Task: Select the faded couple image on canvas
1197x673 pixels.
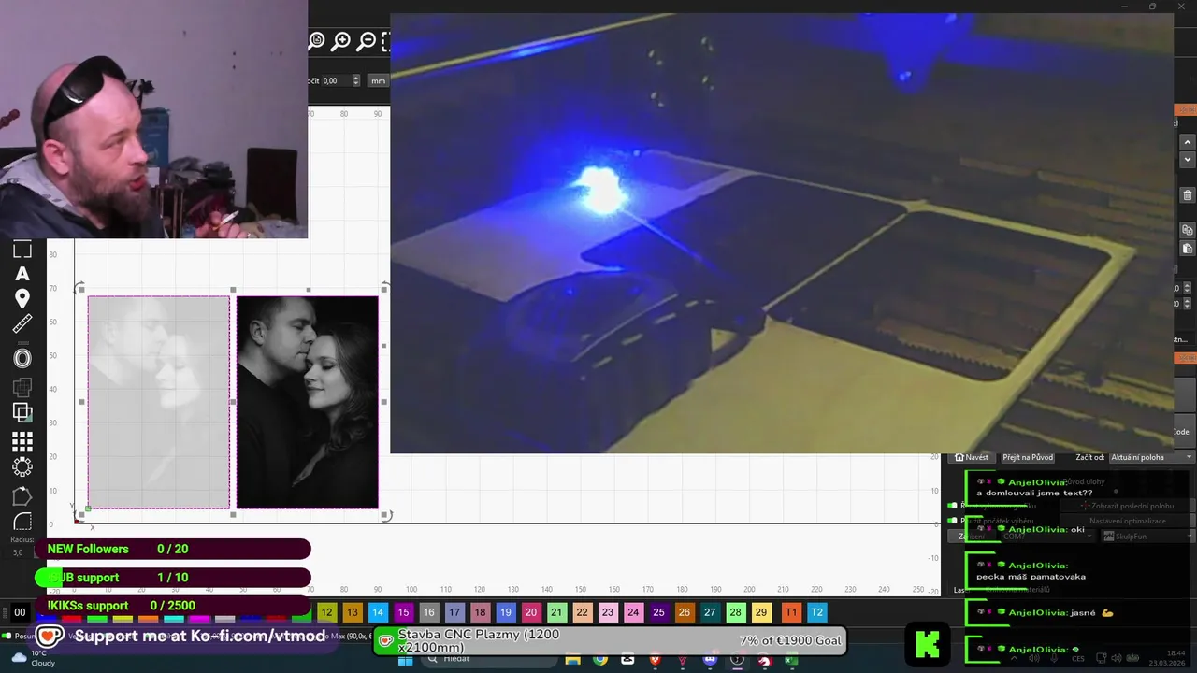Action: click(x=159, y=402)
